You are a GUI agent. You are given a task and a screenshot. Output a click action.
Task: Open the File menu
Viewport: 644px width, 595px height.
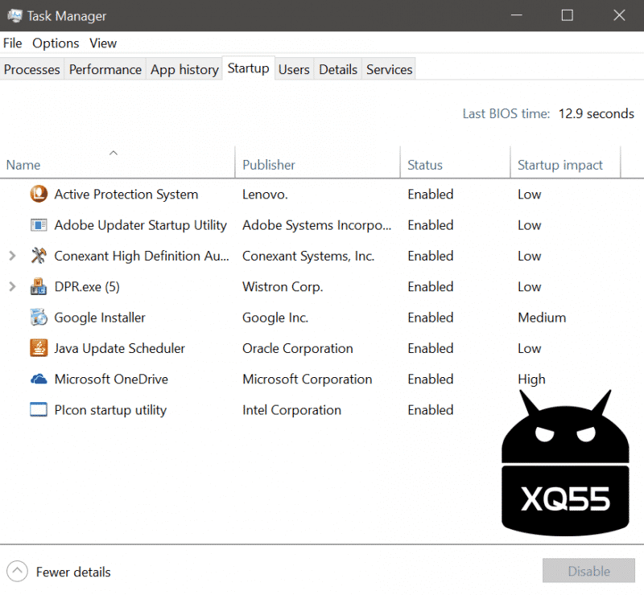12,43
